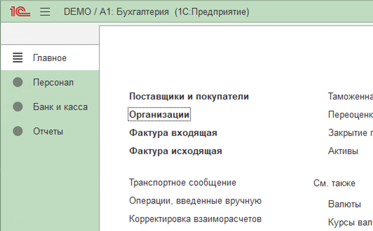Open Фактура входящая
This screenshot has height=231, width=373.
point(173,133)
